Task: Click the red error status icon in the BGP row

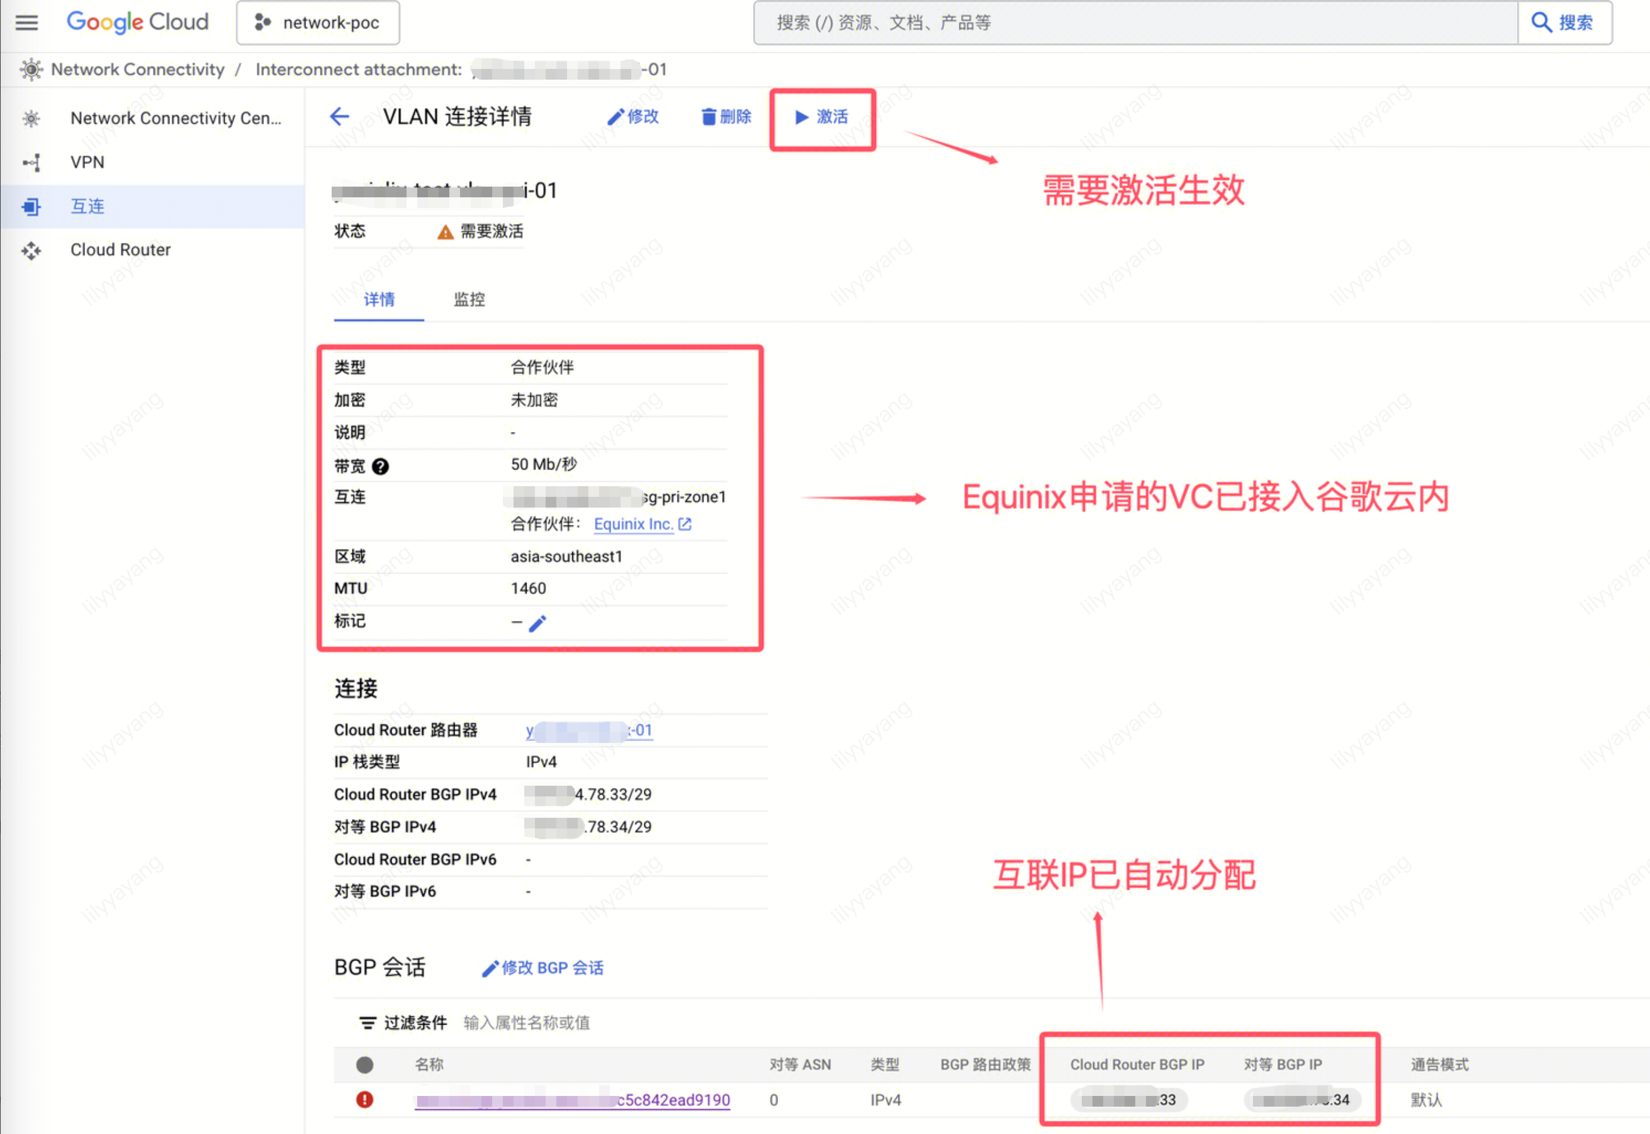Action: point(364,1100)
